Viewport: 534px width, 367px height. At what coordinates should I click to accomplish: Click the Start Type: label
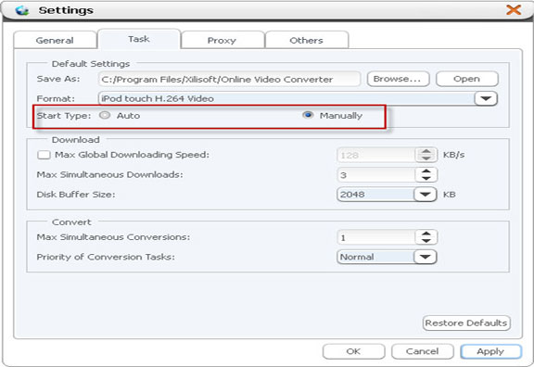click(x=64, y=116)
